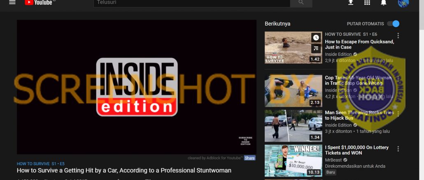424x180 pixels.
Task: Click 'Direkomendasikan untuk Anda' text
Action: pyautogui.click(x=355, y=166)
